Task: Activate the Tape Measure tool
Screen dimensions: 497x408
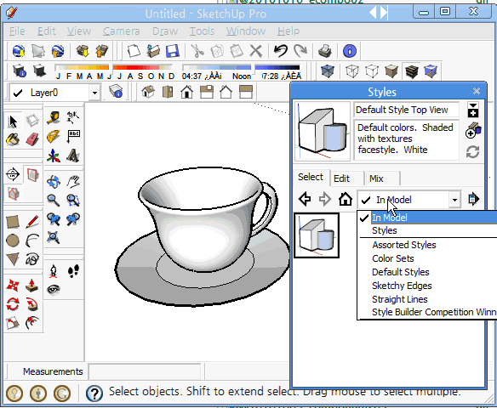Action: 54,118
